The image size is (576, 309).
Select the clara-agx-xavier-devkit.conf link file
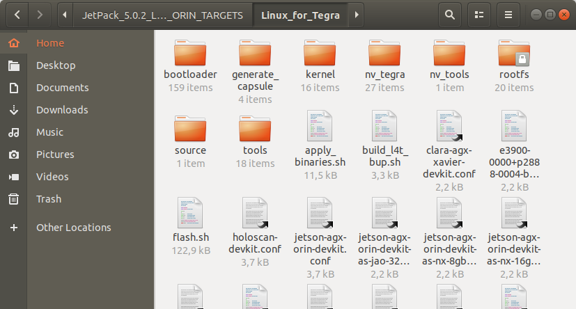pyautogui.click(x=449, y=126)
